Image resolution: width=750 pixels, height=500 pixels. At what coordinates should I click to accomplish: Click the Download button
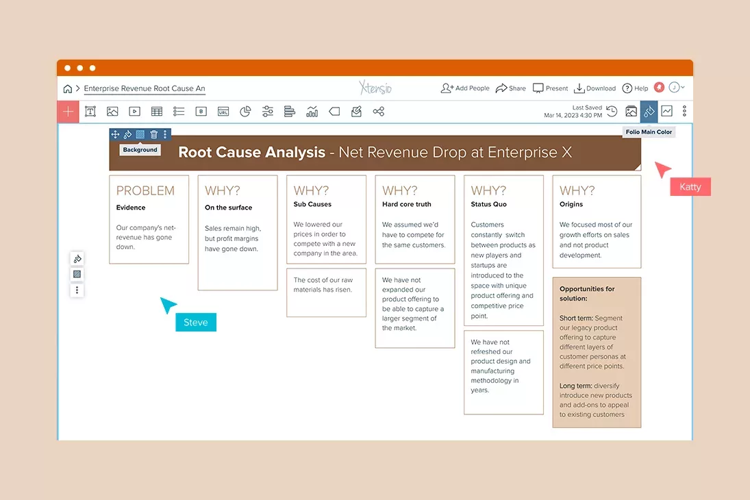(595, 88)
